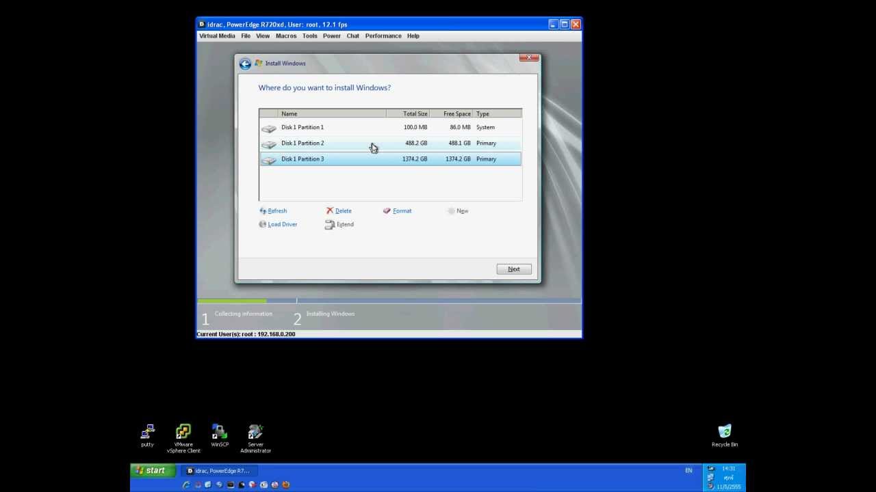The width and height of the screenshot is (876, 492).
Task: Click the Next button
Action: [x=514, y=269]
